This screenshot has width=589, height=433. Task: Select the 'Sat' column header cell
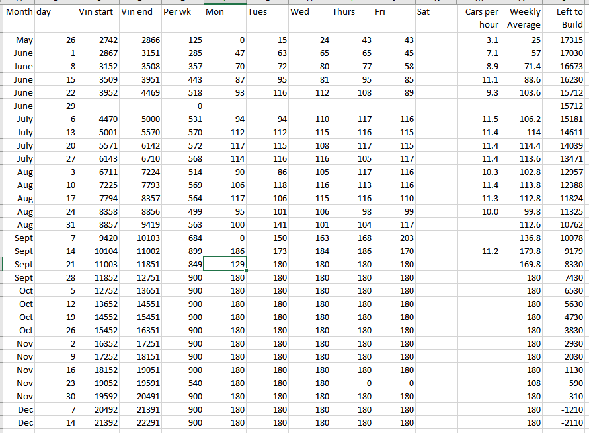click(x=436, y=12)
